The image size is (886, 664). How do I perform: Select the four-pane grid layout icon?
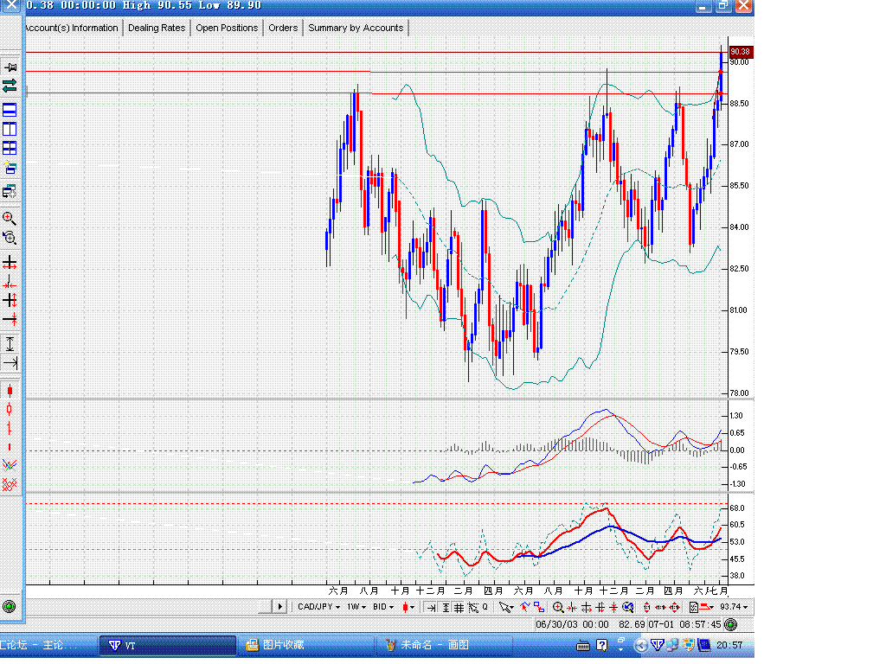(10, 148)
